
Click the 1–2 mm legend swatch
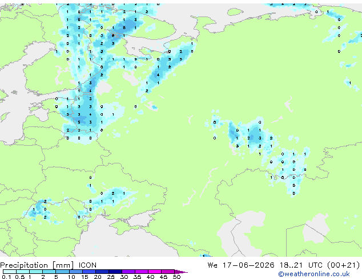click(x=36, y=272)
